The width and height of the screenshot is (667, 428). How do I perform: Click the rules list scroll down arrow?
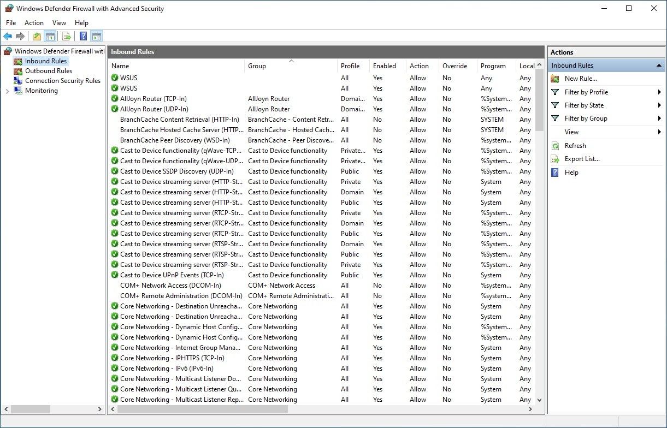click(x=539, y=400)
